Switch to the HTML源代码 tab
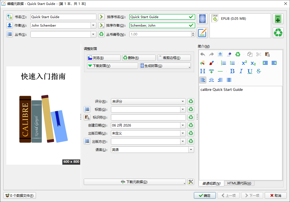Screen dimensions: 290x202 pos(239,183)
